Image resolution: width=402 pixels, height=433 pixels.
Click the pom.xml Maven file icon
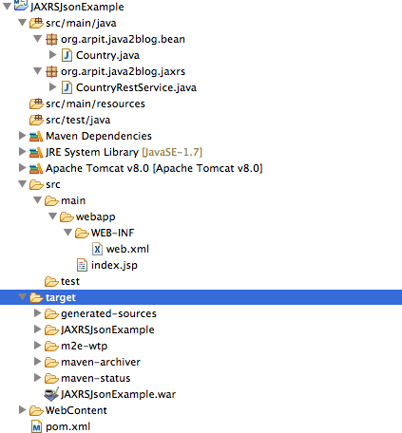[x=36, y=426]
